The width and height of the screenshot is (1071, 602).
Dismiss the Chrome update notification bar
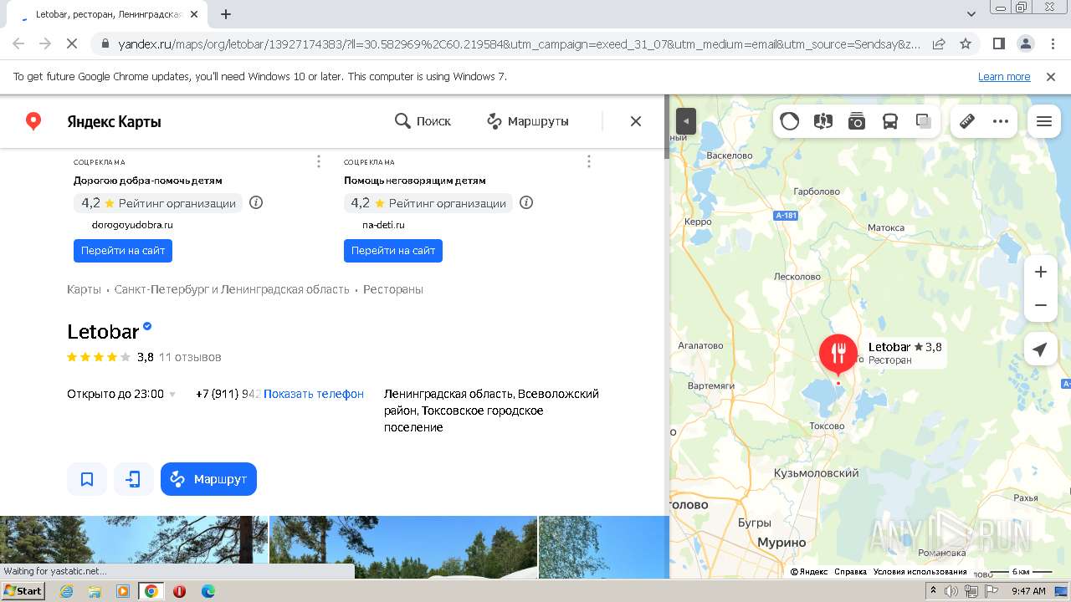[1051, 76]
